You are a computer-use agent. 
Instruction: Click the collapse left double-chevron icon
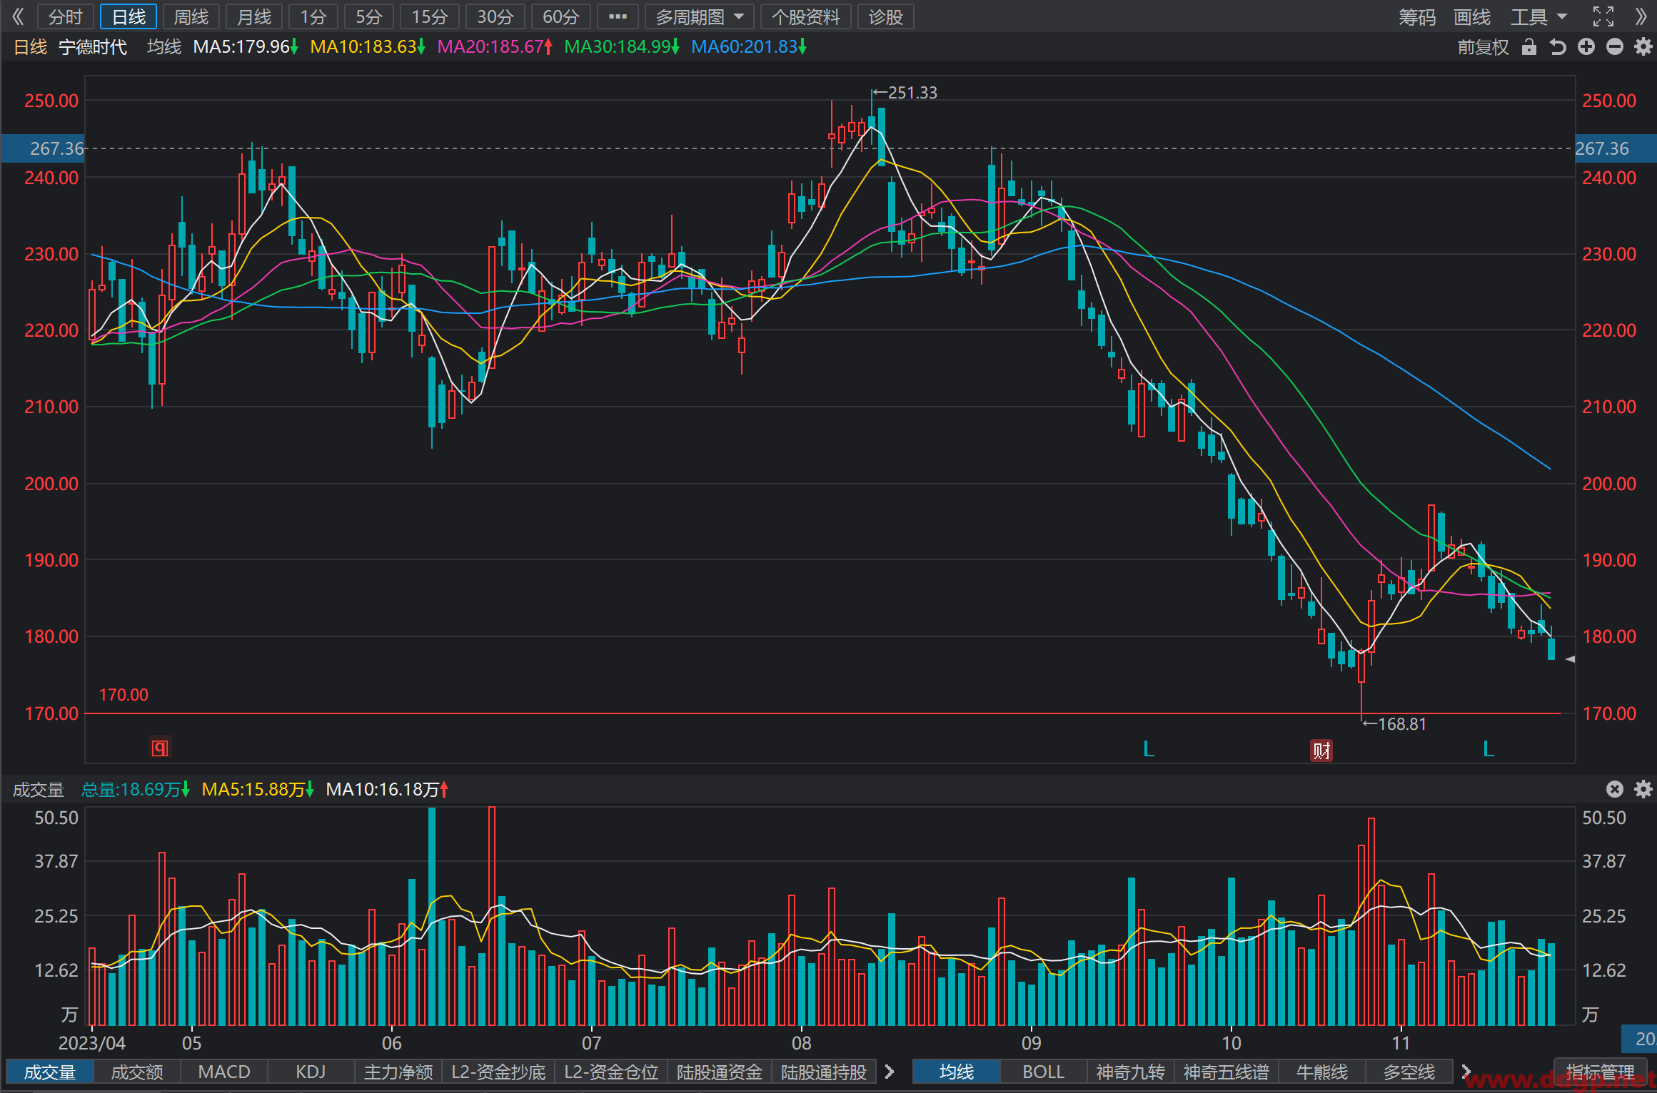pyautogui.click(x=18, y=16)
